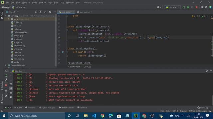
Task: Click Python 3.9 (kivyapp) interpreter selector
Action: (x=198, y=111)
